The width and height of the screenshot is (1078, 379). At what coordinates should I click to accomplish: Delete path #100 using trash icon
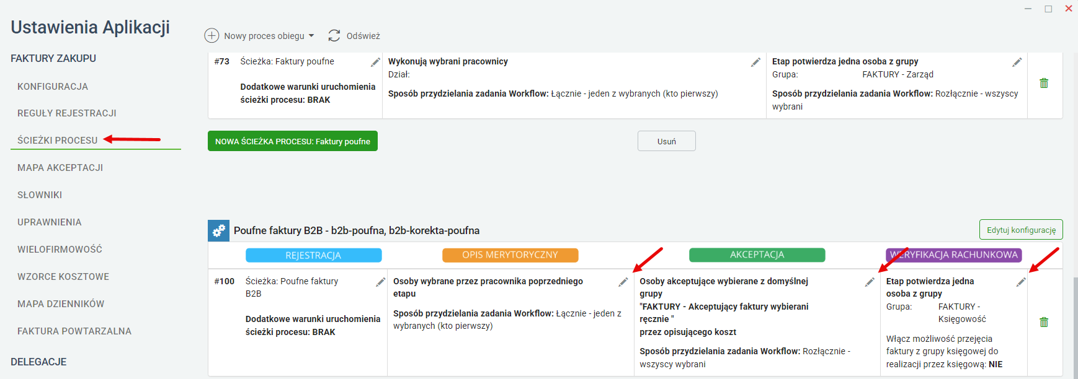(1044, 322)
